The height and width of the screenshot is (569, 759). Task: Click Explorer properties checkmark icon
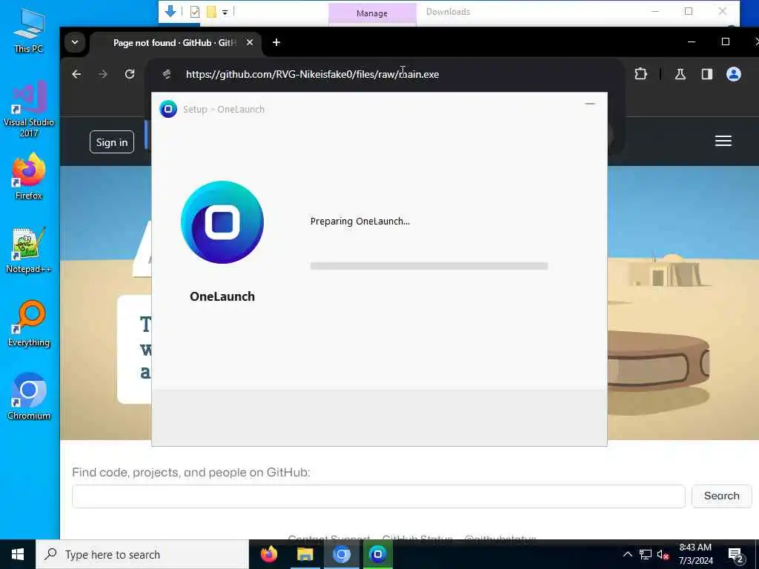195,12
